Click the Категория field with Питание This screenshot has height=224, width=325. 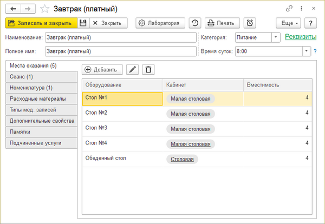253,37
